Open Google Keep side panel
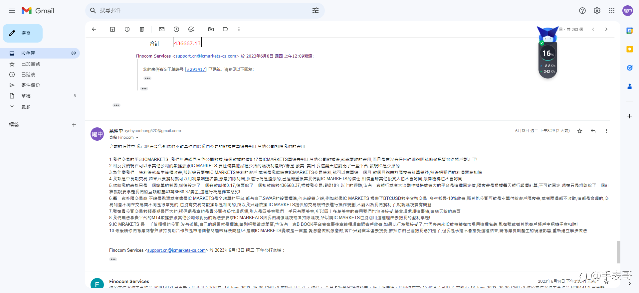Viewport: 639px width, 293px height. (630, 49)
